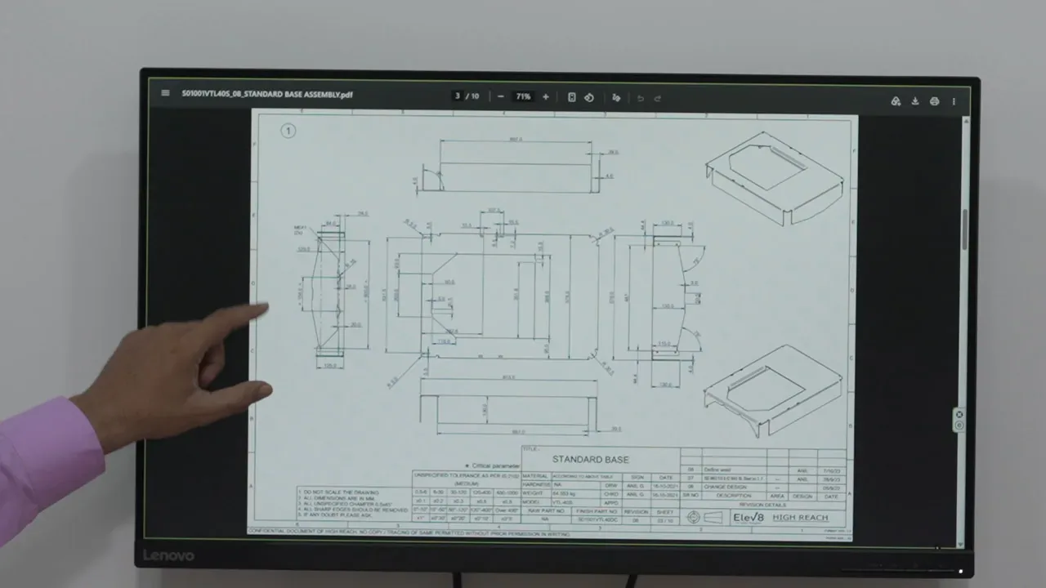Zoom out with the minus button
Image resolution: width=1046 pixels, height=588 pixels.
500,97
